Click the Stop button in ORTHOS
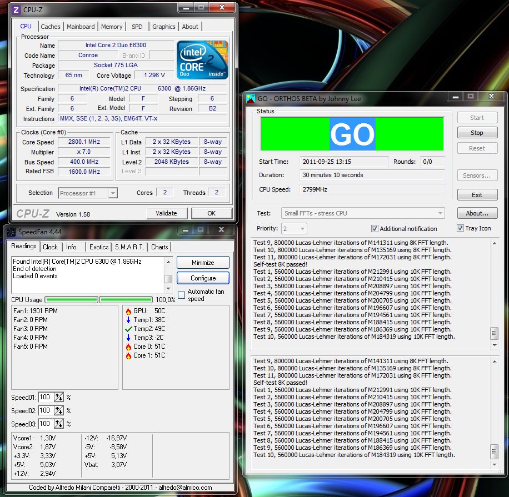This screenshot has width=509, height=497. click(x=477, y=133)
